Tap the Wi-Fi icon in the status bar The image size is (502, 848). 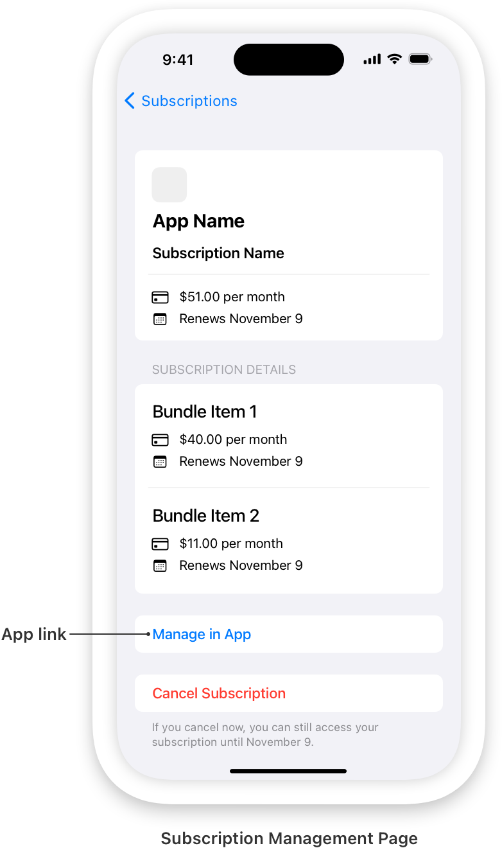pos(394,59)
